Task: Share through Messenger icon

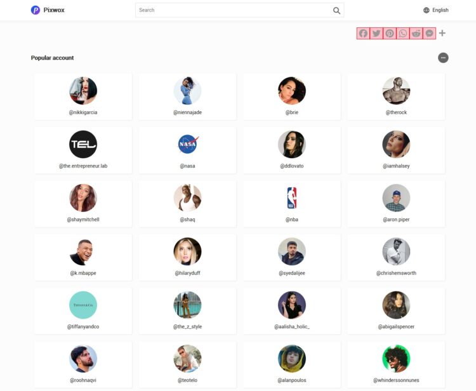Action: [429, 34]
